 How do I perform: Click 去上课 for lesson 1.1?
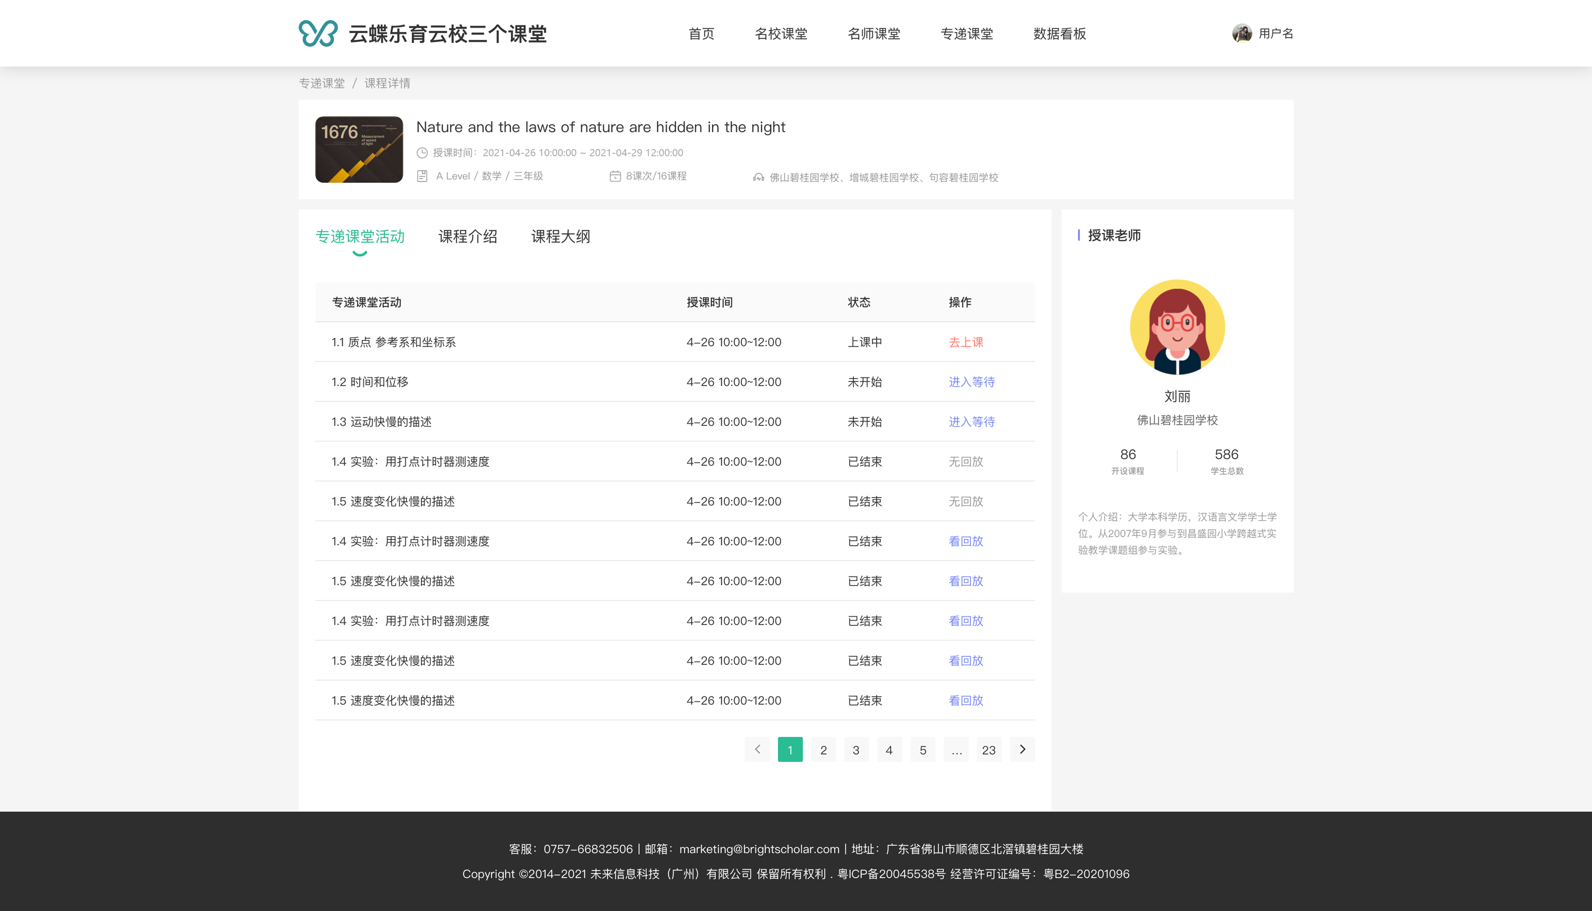pos(965,342)
